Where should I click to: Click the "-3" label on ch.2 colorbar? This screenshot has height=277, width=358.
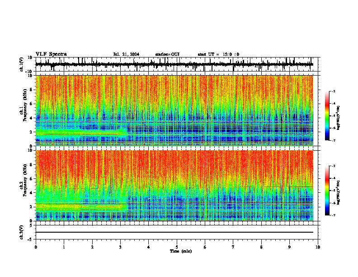pos(334,166)
